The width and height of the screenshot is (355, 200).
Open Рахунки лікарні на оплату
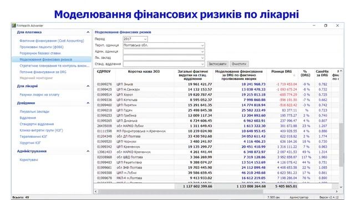39,94
